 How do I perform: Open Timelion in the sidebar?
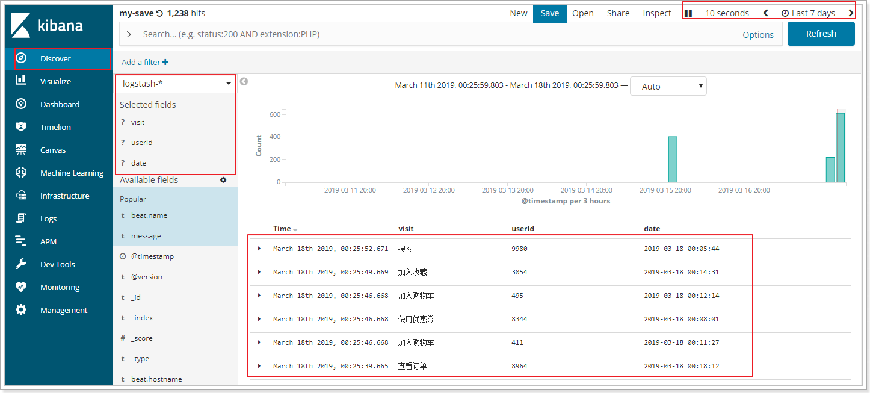(x=59, y=127)
